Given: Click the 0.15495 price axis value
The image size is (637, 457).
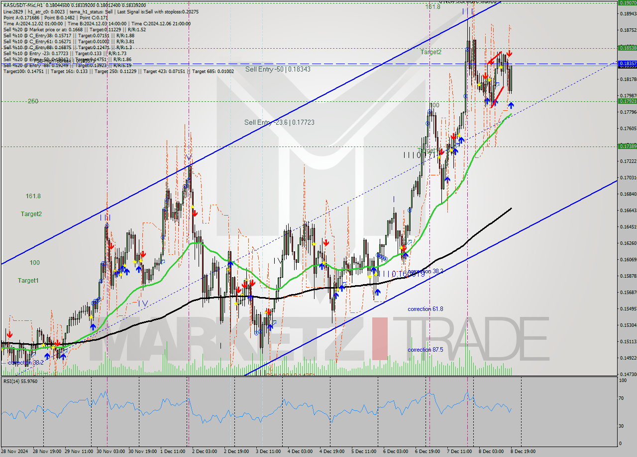Looking at the screenshot, I should 628,308.
